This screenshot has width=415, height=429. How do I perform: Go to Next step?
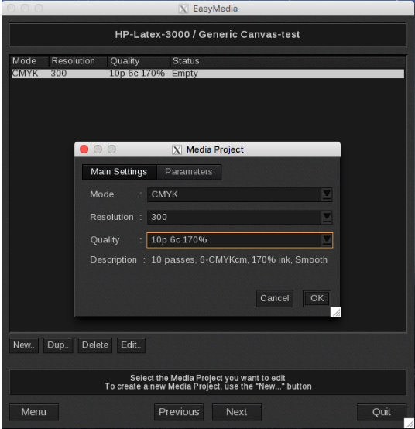[237, 412]
